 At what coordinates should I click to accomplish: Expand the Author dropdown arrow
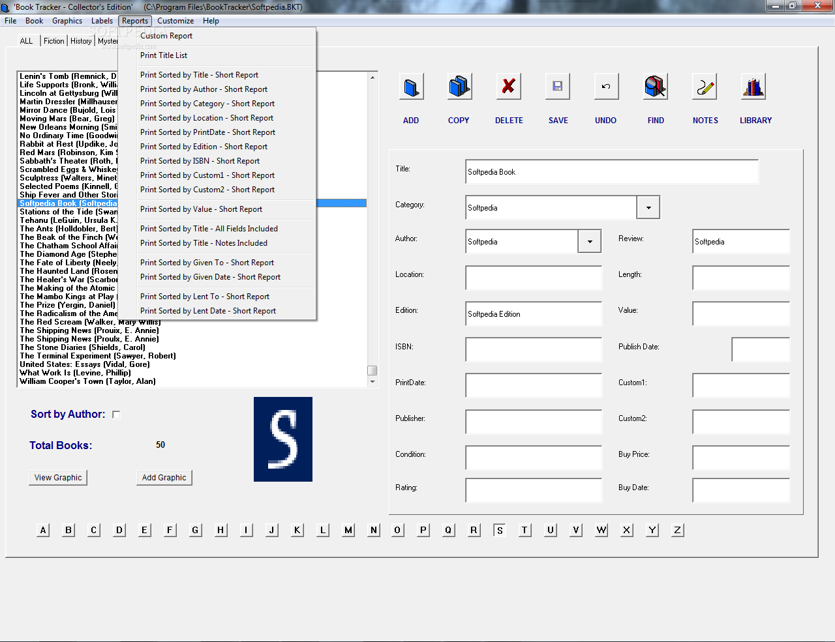(x=589, y=242)
